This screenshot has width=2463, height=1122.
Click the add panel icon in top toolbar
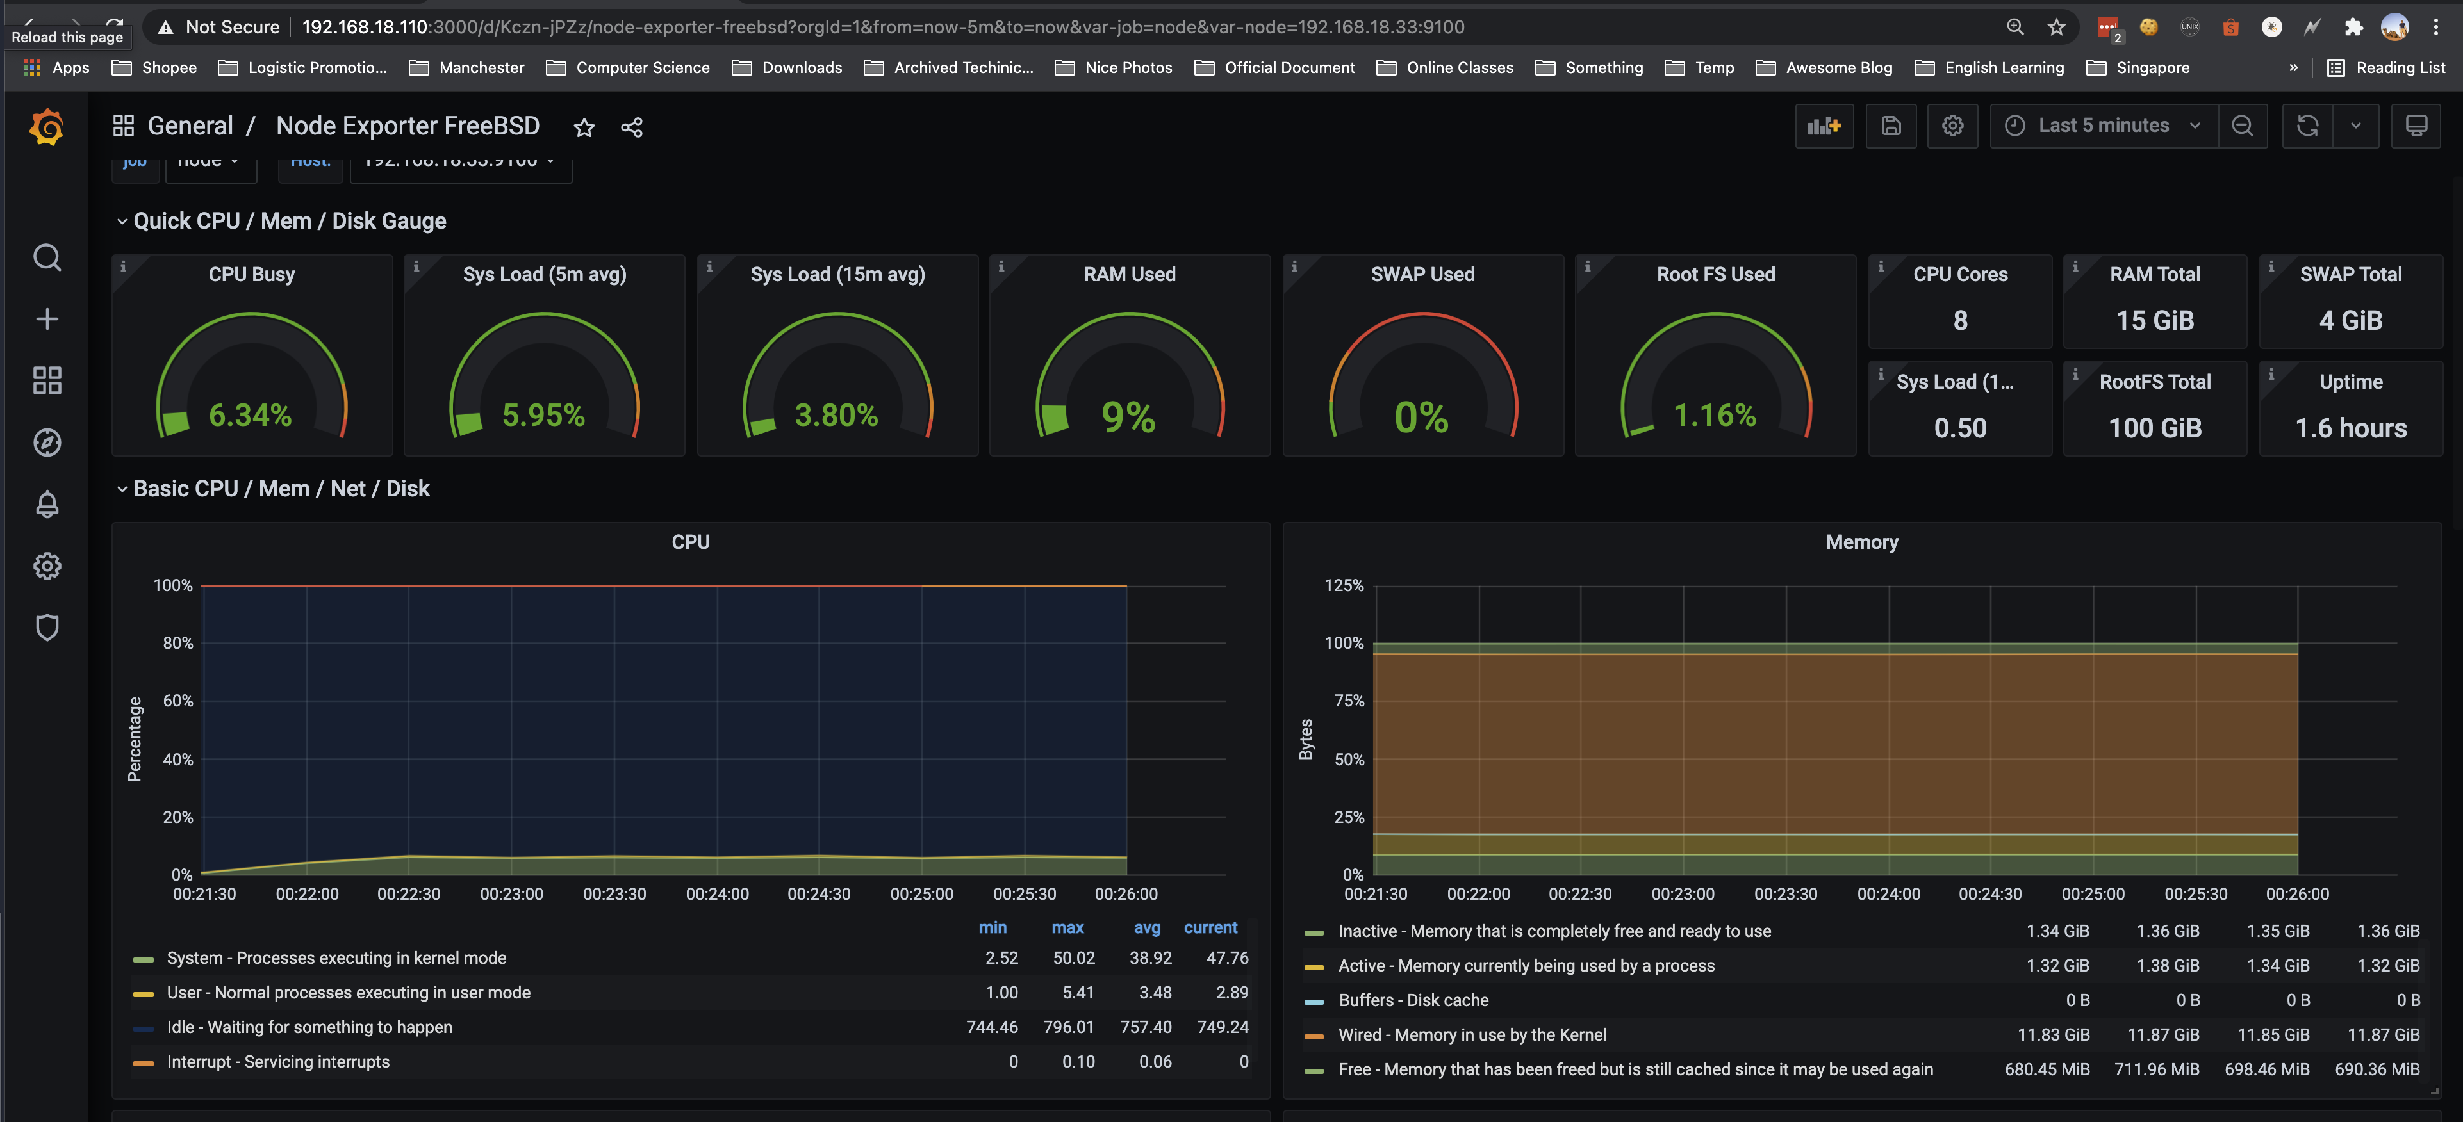1824,125
